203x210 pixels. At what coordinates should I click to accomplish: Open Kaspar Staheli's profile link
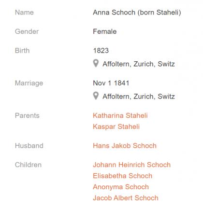point(116,126)
